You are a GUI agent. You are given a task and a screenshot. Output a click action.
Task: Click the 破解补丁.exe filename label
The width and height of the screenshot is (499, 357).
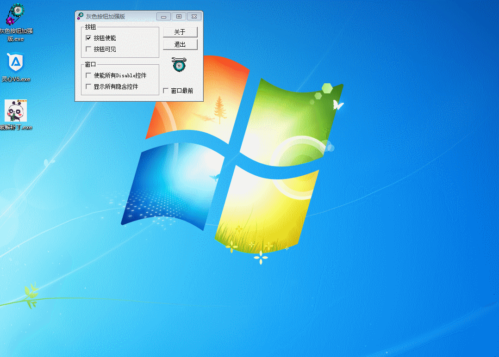tap(16, 127)
